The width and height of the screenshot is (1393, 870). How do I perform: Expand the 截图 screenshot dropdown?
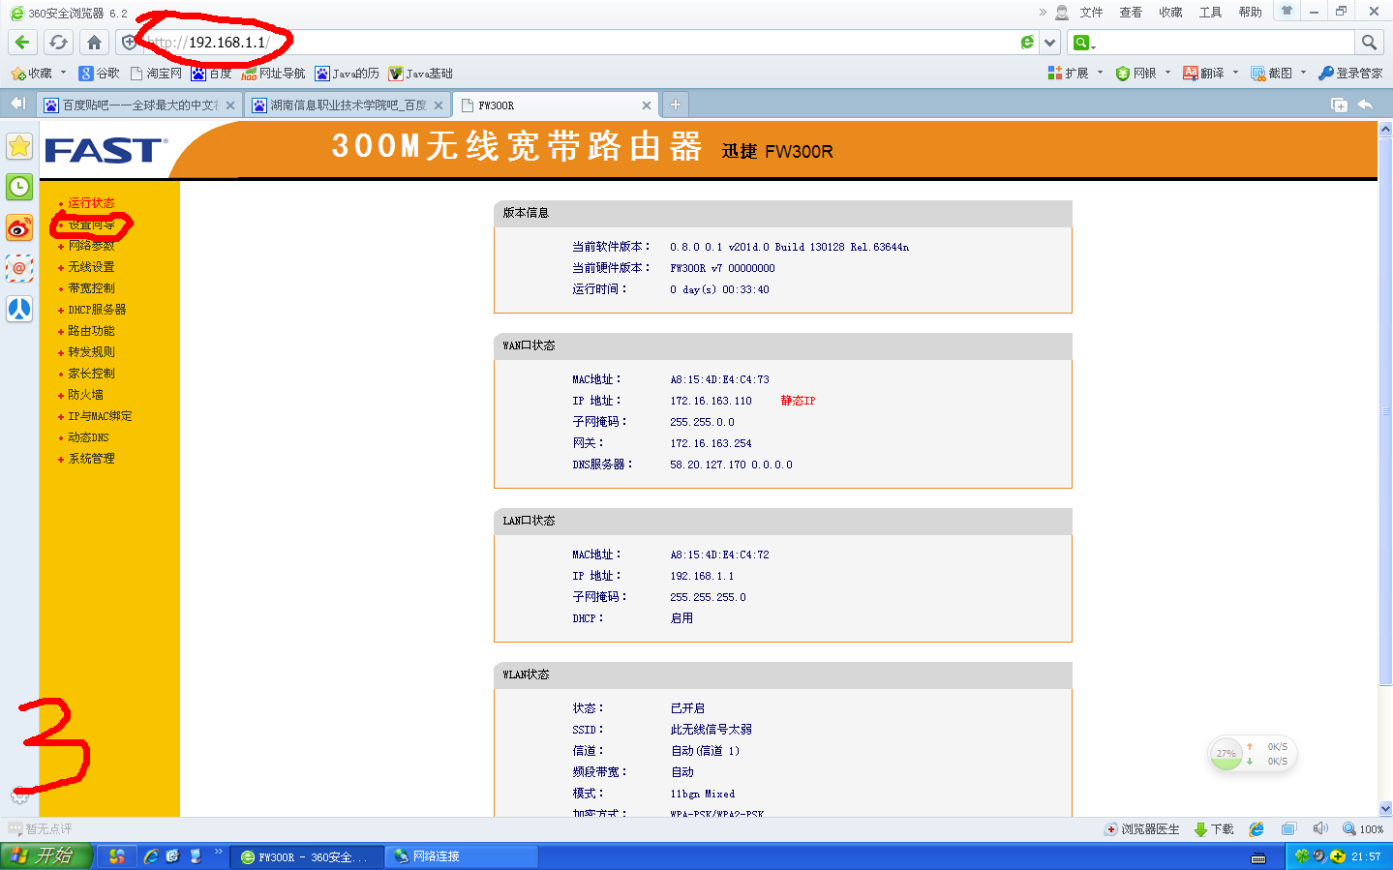pos(1303,73)
